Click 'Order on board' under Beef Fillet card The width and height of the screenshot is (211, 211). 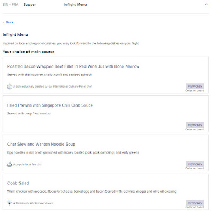point(195,91)
